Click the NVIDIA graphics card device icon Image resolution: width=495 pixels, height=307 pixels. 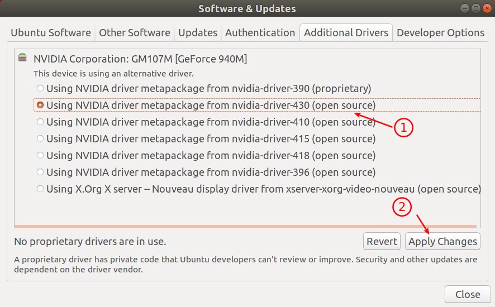pos(22,57)
